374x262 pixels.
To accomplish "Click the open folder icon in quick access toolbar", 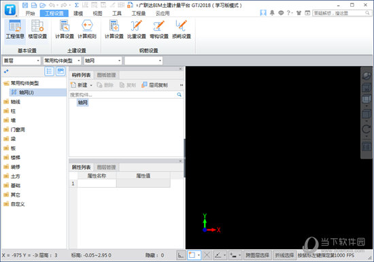I will (x=42, y=5).
